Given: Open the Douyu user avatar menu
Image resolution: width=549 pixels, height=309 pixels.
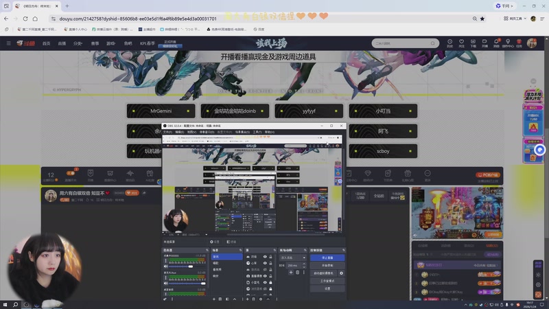Looking at the screenshot, I should [x=532, y=43].
